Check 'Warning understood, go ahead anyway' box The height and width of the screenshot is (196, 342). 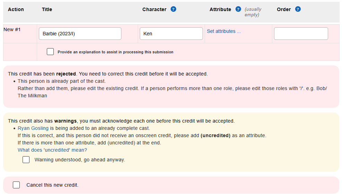click(x=26, y=160)
